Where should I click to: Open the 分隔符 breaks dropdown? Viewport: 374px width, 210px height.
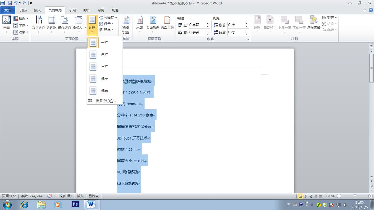click(108, 18)
